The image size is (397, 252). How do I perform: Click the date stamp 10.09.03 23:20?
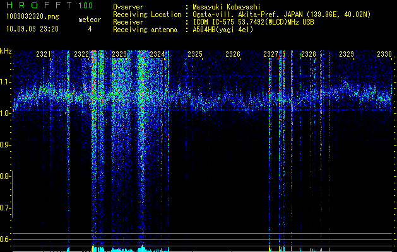33,29
